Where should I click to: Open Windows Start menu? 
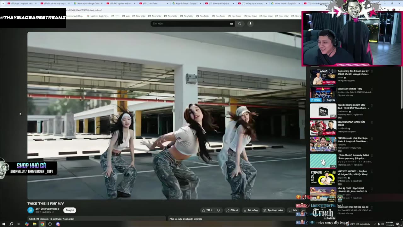[4, 224]
